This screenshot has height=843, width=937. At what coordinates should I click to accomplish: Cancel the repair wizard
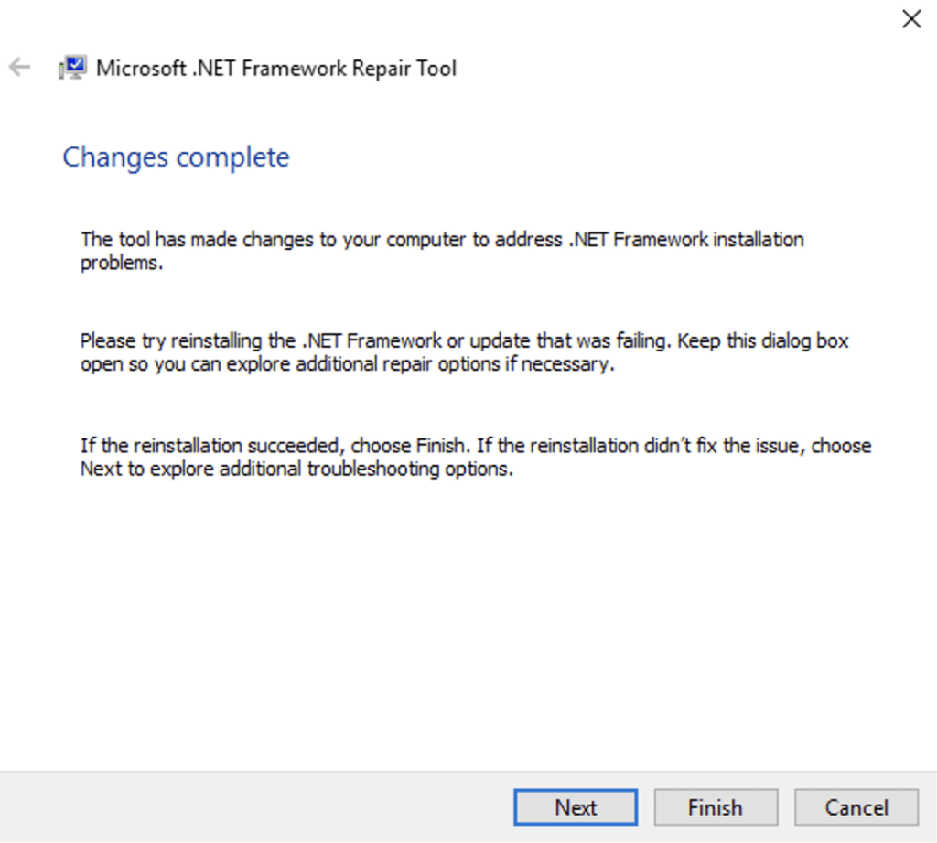pos(856,807)
